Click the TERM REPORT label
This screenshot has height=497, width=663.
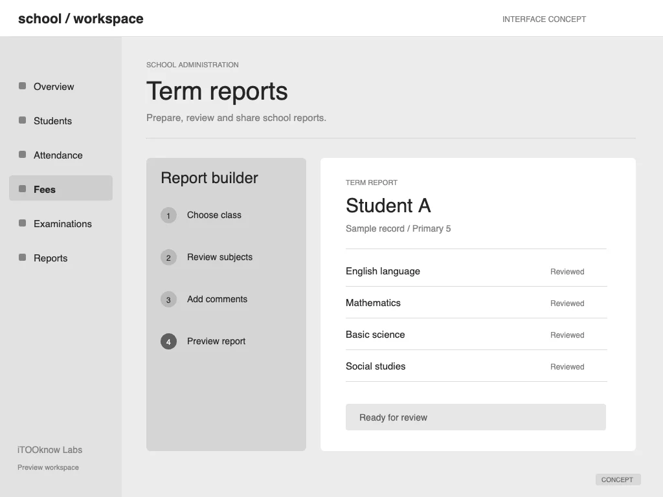pyautogui.click(x=371, y=182)
